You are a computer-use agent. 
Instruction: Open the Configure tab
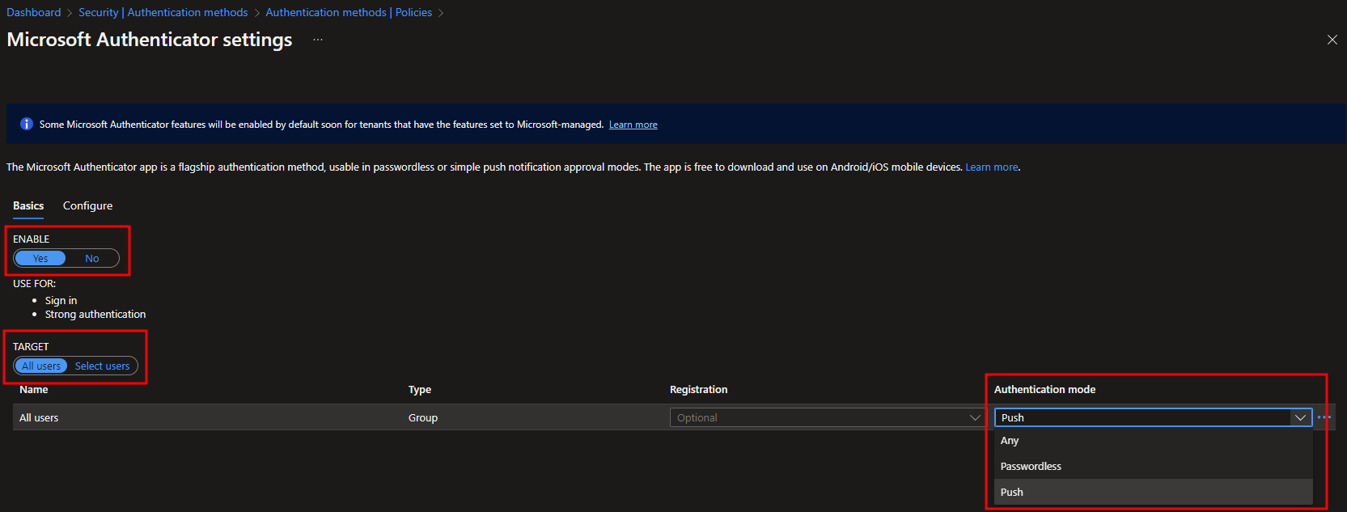pos(87,205)
